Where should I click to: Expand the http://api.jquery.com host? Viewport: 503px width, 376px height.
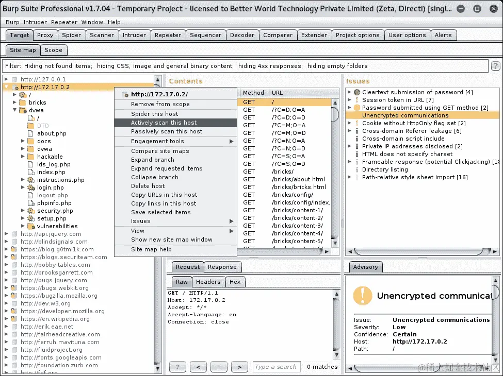[6, 234]
